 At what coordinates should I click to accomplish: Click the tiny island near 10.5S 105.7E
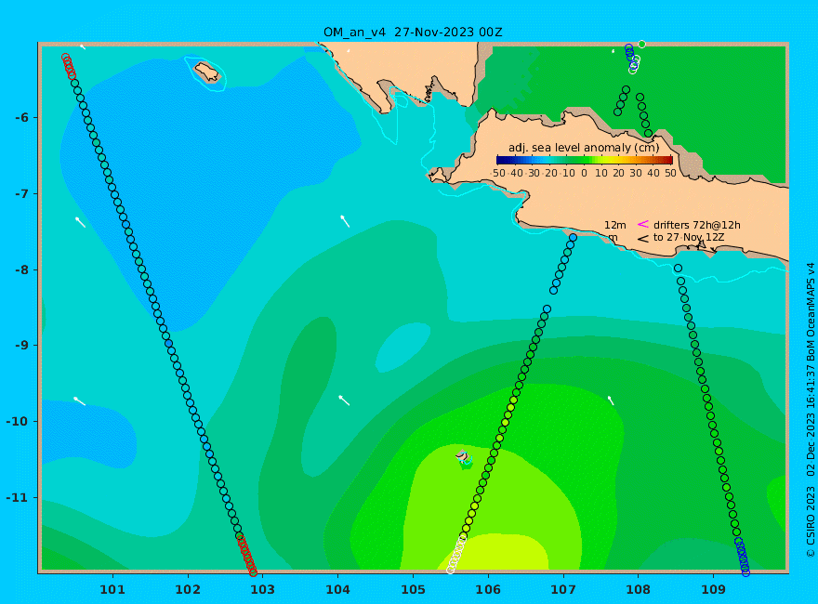[x=462, y=456]
